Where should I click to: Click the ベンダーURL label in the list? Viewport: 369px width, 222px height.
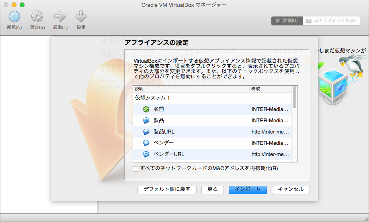[169, 154]
